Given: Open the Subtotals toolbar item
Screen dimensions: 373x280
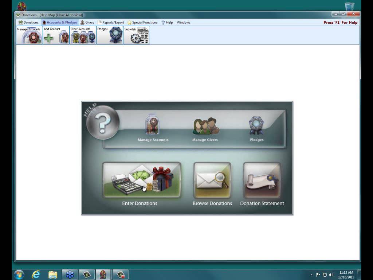Looking at the screenshot, I should pyautogui.click(x=137, y=35).
